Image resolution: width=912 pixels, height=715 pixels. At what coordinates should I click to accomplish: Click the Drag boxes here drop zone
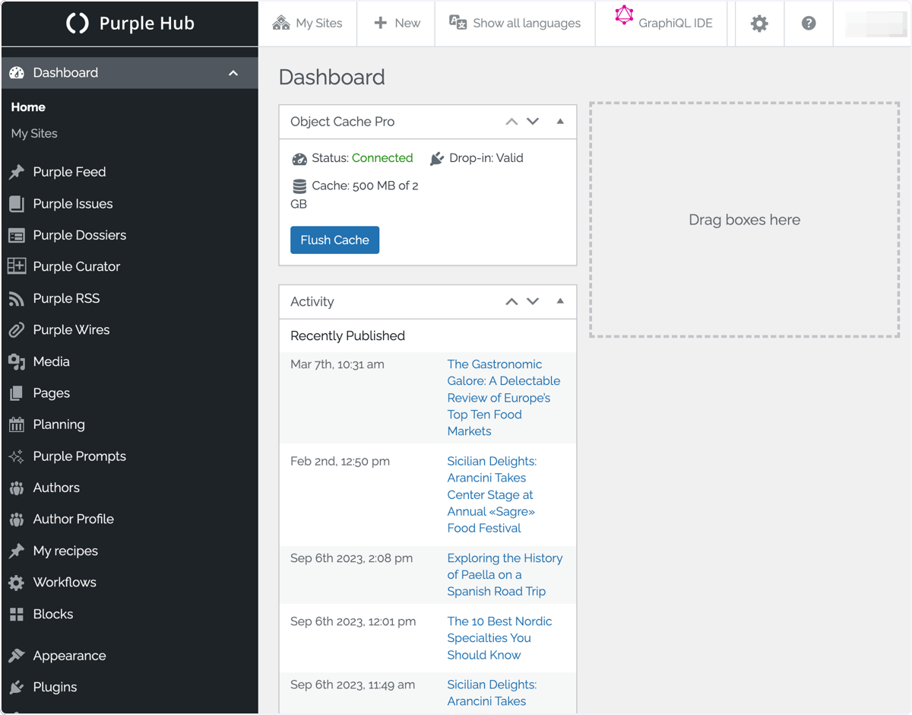point(745,220)
